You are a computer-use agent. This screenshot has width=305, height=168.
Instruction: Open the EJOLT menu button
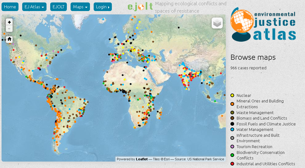tap(58, 7)
